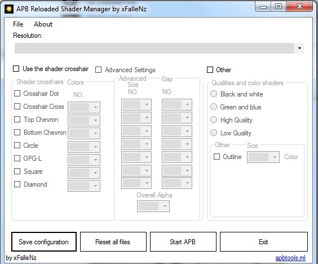Open the File menu
The width and height of the screenshot is (318, 264).
pos(18,24)
